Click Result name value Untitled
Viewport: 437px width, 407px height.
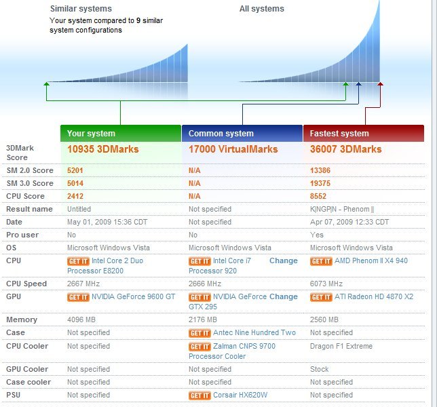pyautogui.click(x=79, y=209)
